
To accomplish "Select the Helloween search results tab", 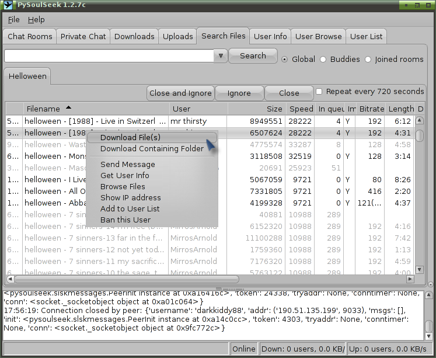I will point(27,77).
